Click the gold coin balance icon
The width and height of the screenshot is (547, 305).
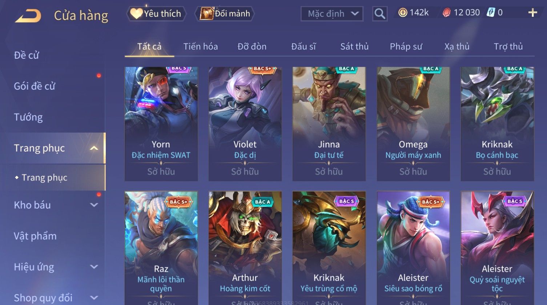pyautogui.click(x=403, y=13)
